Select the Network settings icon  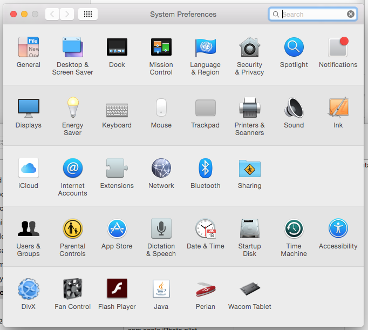click(x=161, y=169)
